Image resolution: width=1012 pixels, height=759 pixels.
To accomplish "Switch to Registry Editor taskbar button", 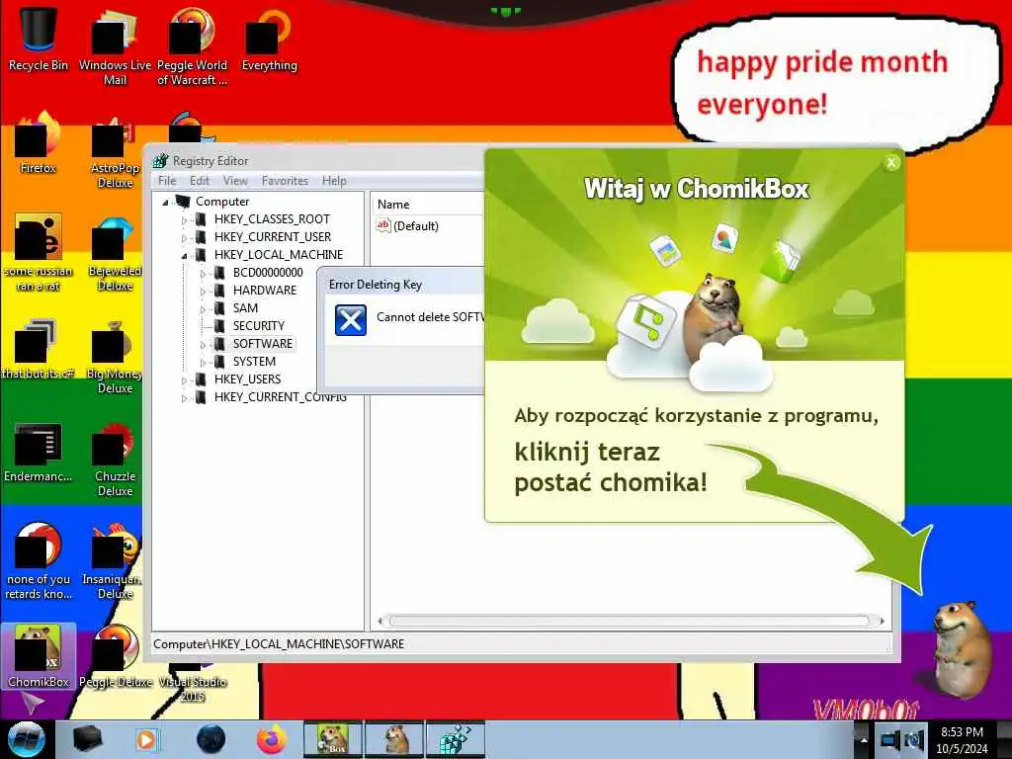I will click(456, 739).
